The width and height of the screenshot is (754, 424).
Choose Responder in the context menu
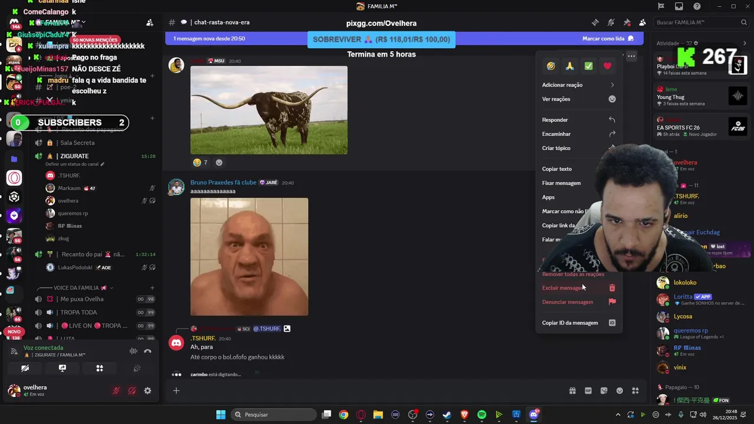point(579,120)
